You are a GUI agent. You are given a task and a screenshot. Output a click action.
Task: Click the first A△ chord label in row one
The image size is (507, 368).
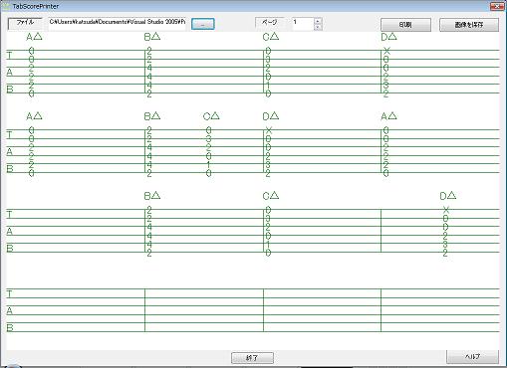(34, 37)
